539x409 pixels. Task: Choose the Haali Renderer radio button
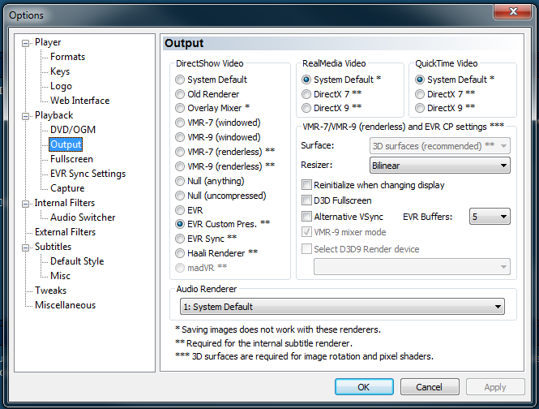click(180, 252)
